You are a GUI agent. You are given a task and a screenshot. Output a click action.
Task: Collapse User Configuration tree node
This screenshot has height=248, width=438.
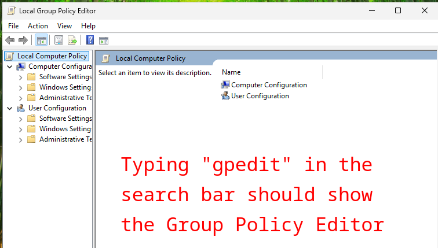tap(9, 108)
